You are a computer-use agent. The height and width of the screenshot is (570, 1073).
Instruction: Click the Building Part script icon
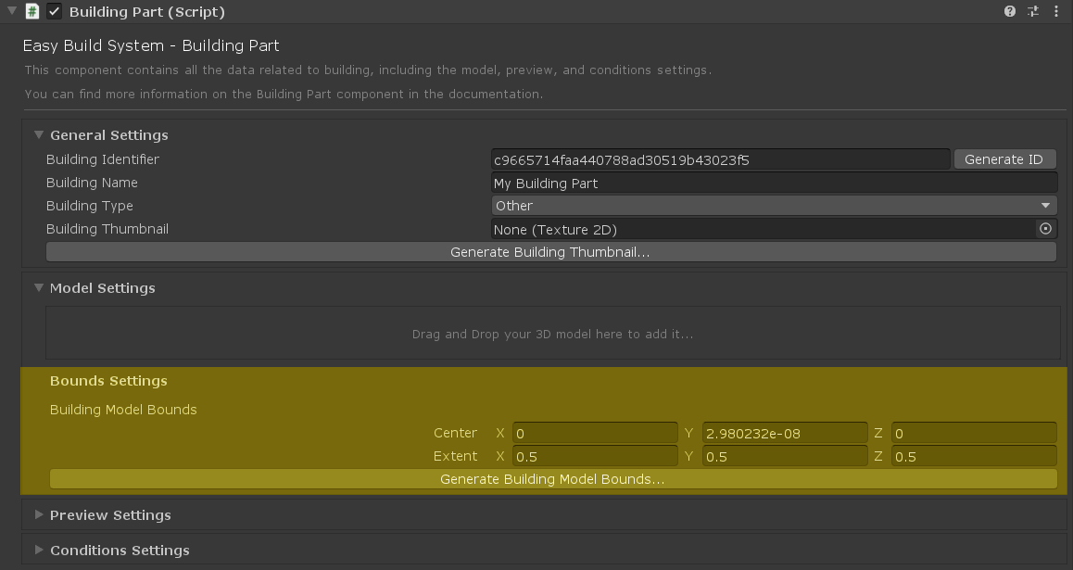[x=32, y=12]
